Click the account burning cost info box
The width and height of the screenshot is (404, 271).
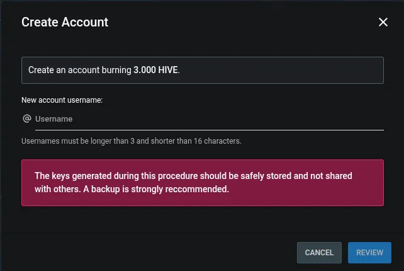(x=203, y=70)
